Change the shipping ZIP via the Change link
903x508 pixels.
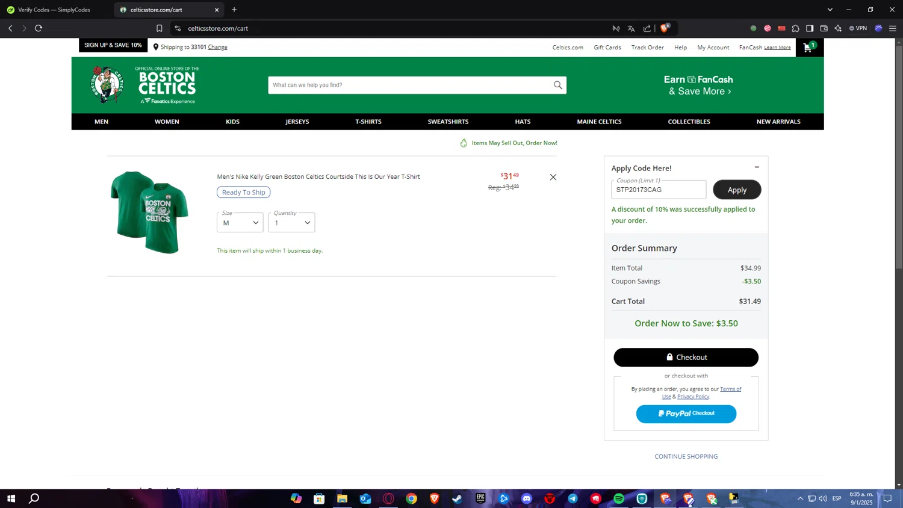pyautogui.click(x=217, y=47)
